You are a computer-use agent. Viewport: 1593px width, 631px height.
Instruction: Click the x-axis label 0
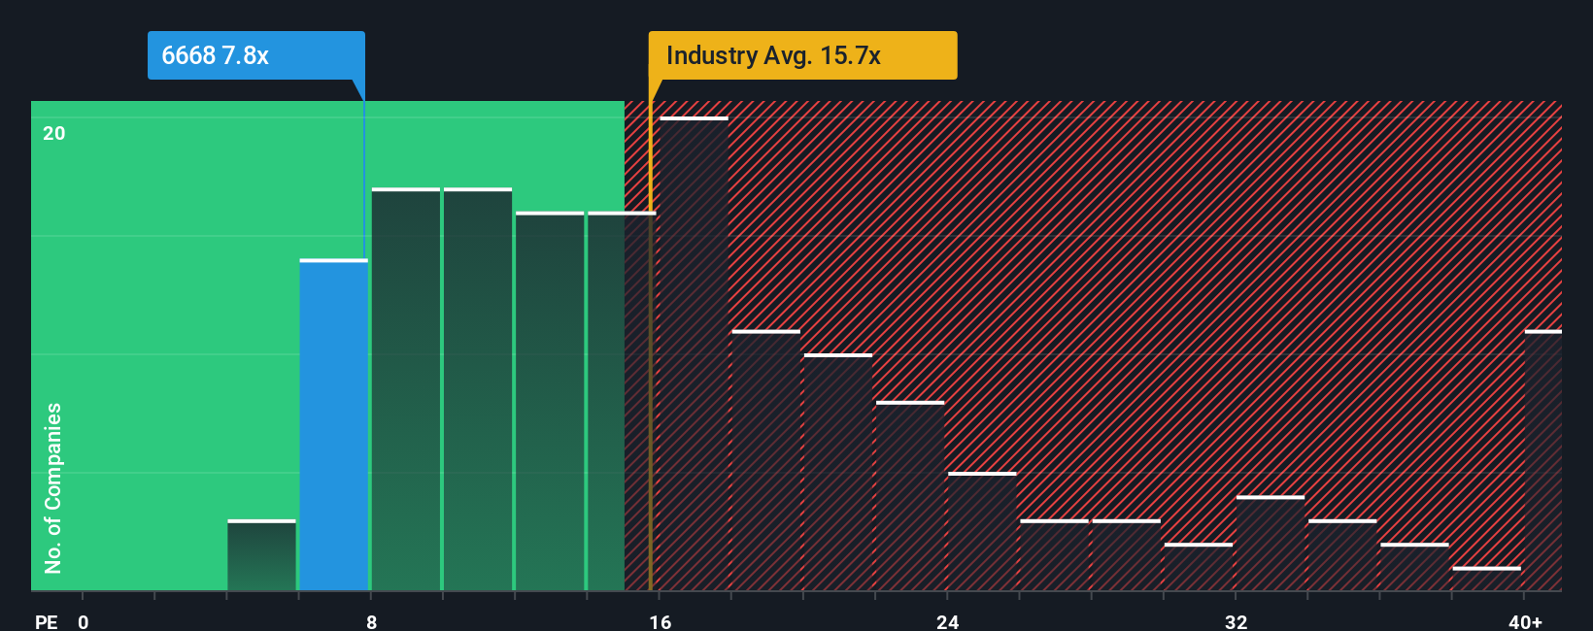84,621
